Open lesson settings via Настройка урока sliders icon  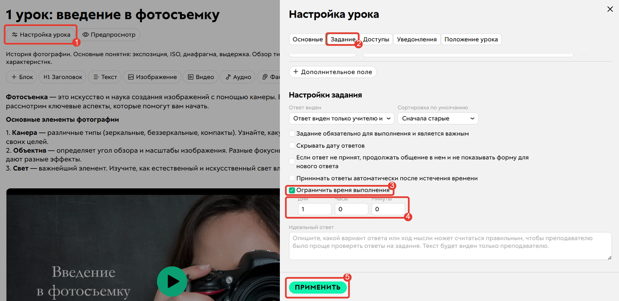coord(15,35)
